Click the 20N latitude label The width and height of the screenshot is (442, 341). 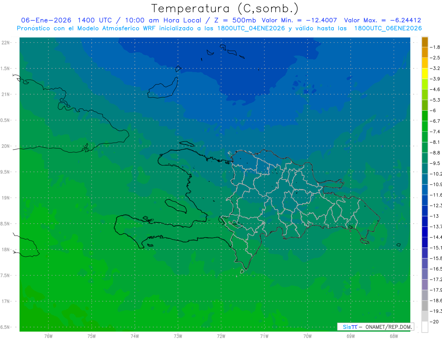coord(6,146)
